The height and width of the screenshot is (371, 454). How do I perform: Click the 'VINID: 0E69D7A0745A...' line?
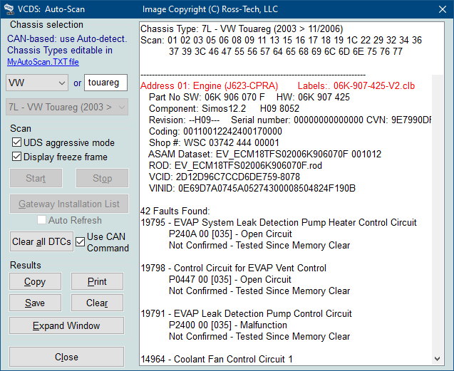pos(252,189)
